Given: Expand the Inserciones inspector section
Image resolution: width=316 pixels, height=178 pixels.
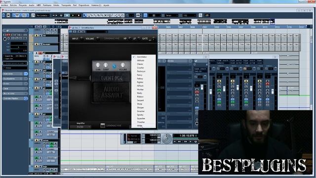Looking at the screenshot, I should [13, 74].
